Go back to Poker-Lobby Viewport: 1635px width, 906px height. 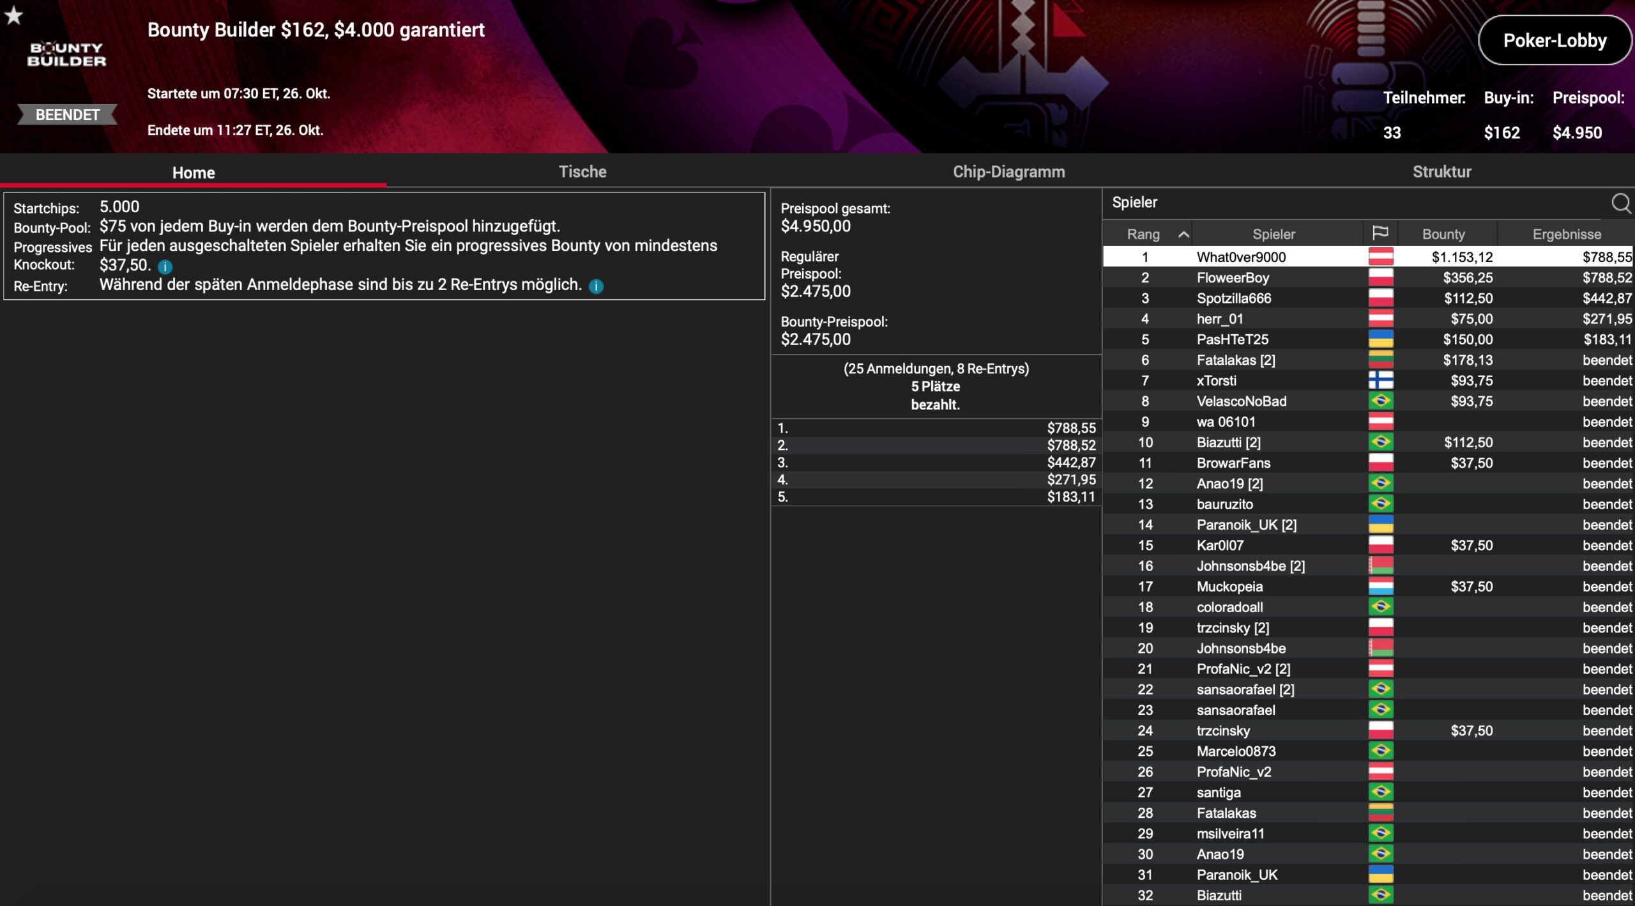point(1554,41)
